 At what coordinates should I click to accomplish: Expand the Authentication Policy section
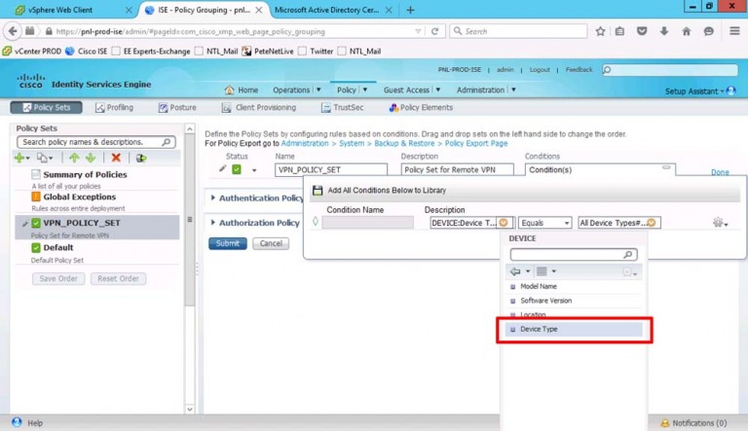[213, 198]
